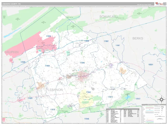The image size is (168, 126).
Task: Click the map legend box
Action: 154,113
